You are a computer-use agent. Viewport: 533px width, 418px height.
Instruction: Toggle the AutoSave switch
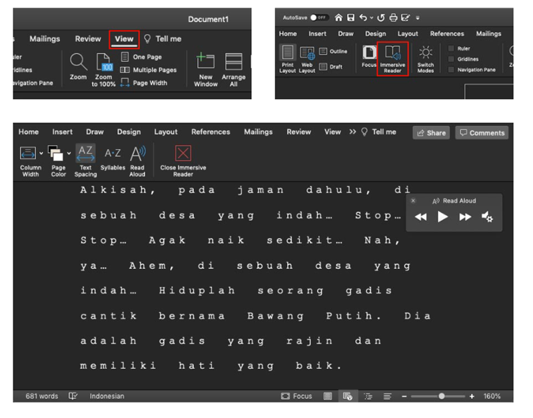click(319, 17)
